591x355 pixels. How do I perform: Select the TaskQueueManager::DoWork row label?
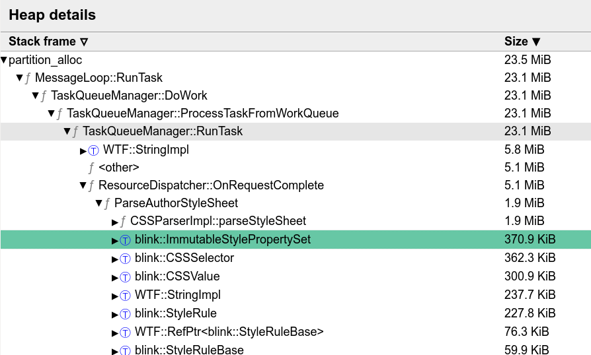[129, 95]
